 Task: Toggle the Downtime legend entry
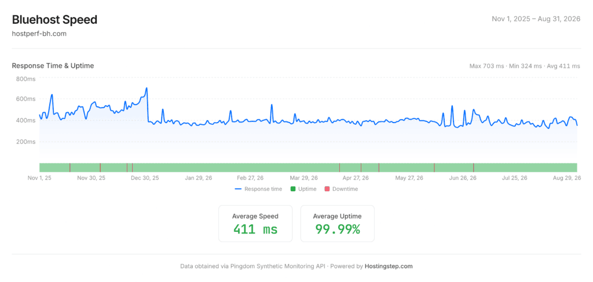341,189
